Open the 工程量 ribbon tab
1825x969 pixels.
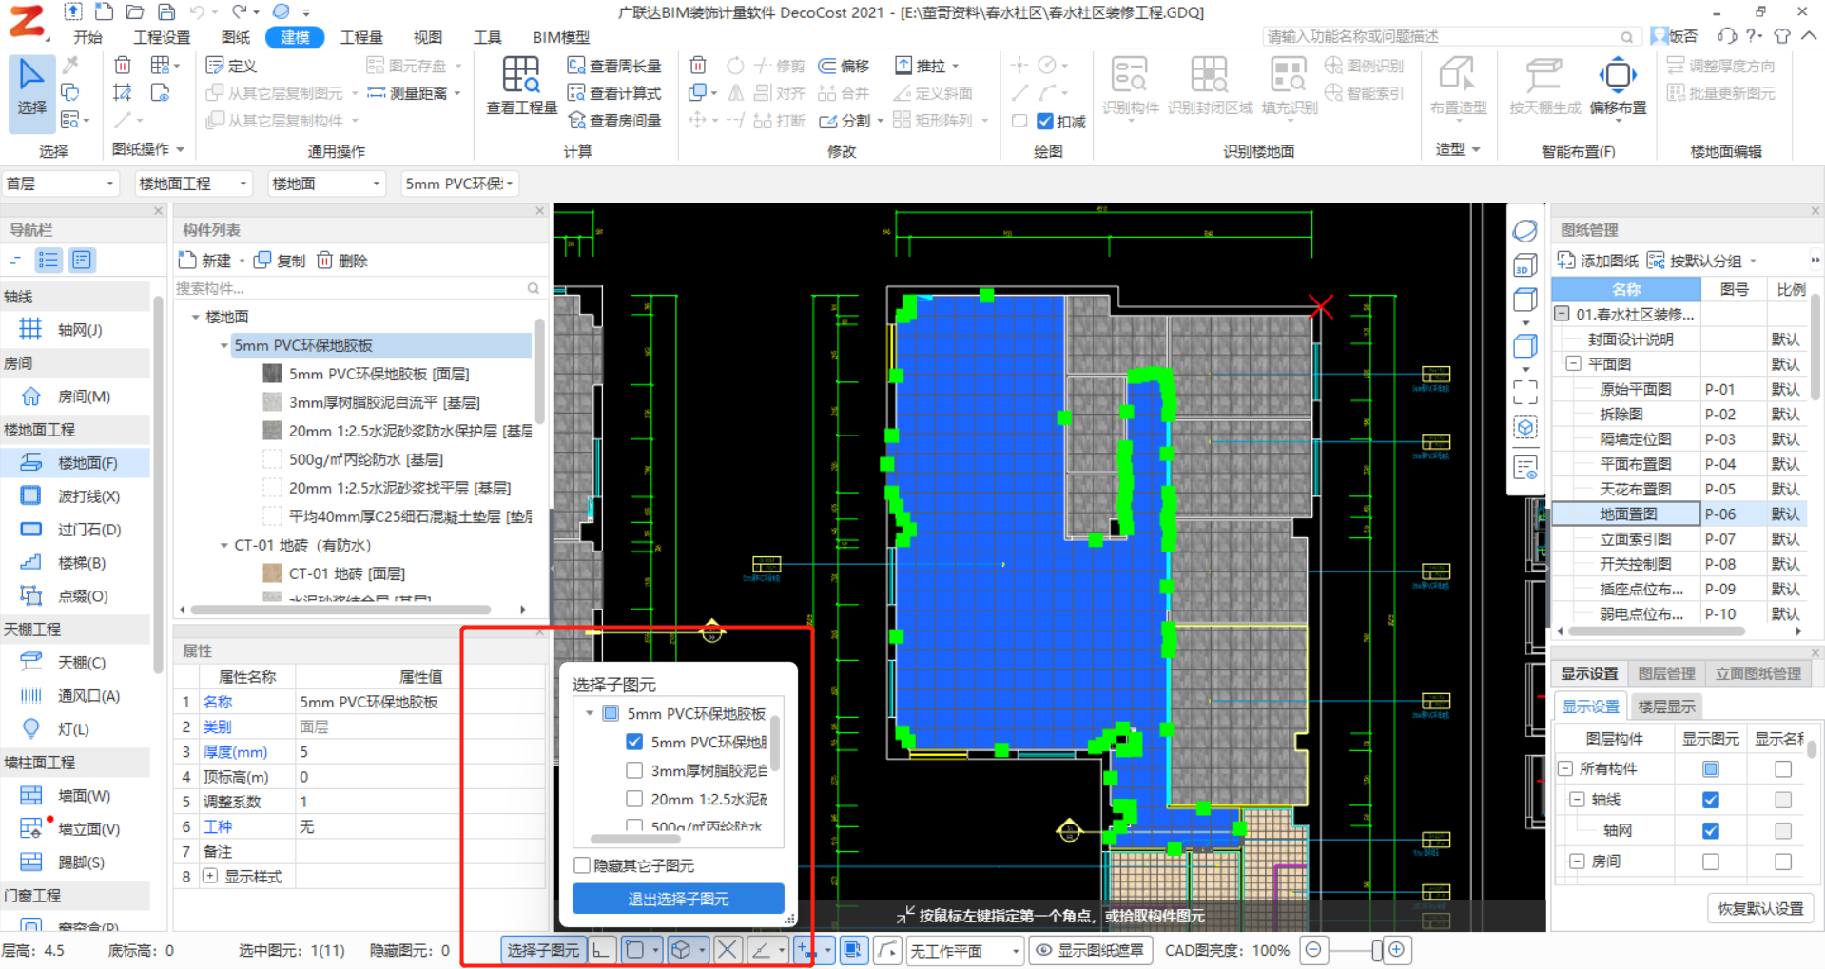[x=361, y=37]
